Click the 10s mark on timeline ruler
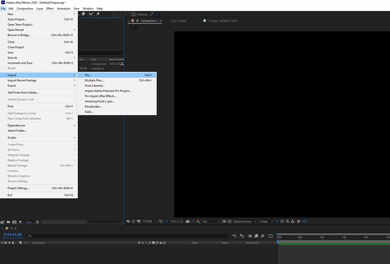Screen dimensions: 390x264 pyautogui.click(x=322, y=237)
